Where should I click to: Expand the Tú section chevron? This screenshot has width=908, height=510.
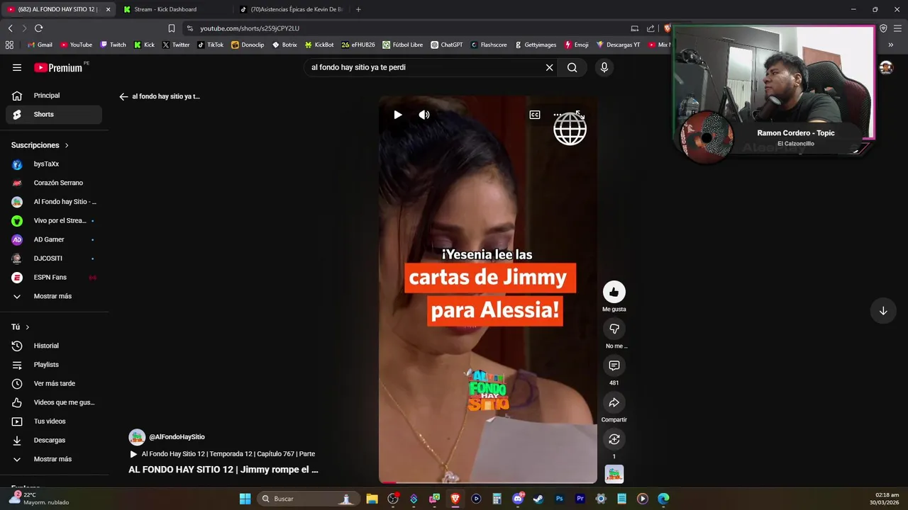click(x=28, y=327)
